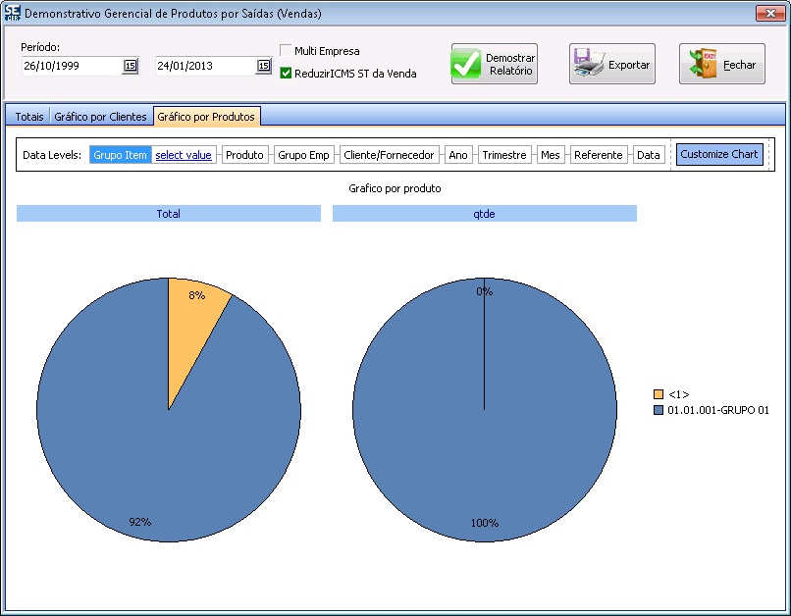Open the Gráfico por Clientes tab
The height and width of the screenshot is (616, 791).
pos(100,117)
